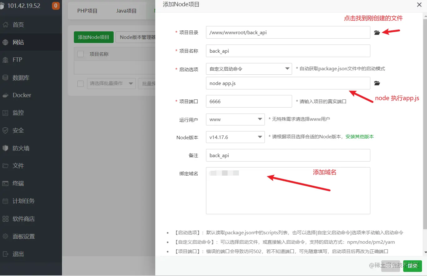Viewport: 427px width, 276px height.
Task: Click the 计划任务 calendar icon
Action: click(5, 201)
